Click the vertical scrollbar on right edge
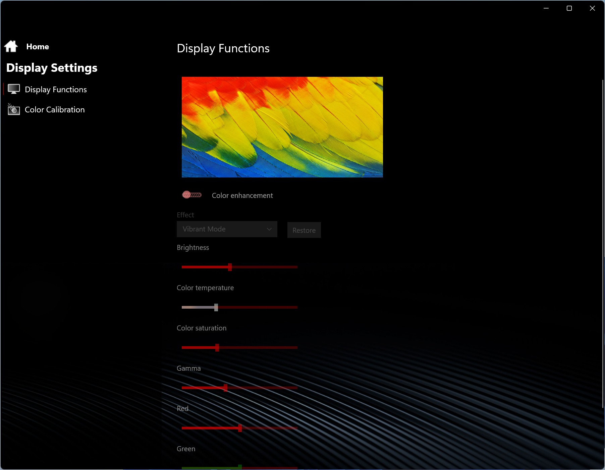The width and height of the screenshot is (605, 470). (x=603, y=244)
